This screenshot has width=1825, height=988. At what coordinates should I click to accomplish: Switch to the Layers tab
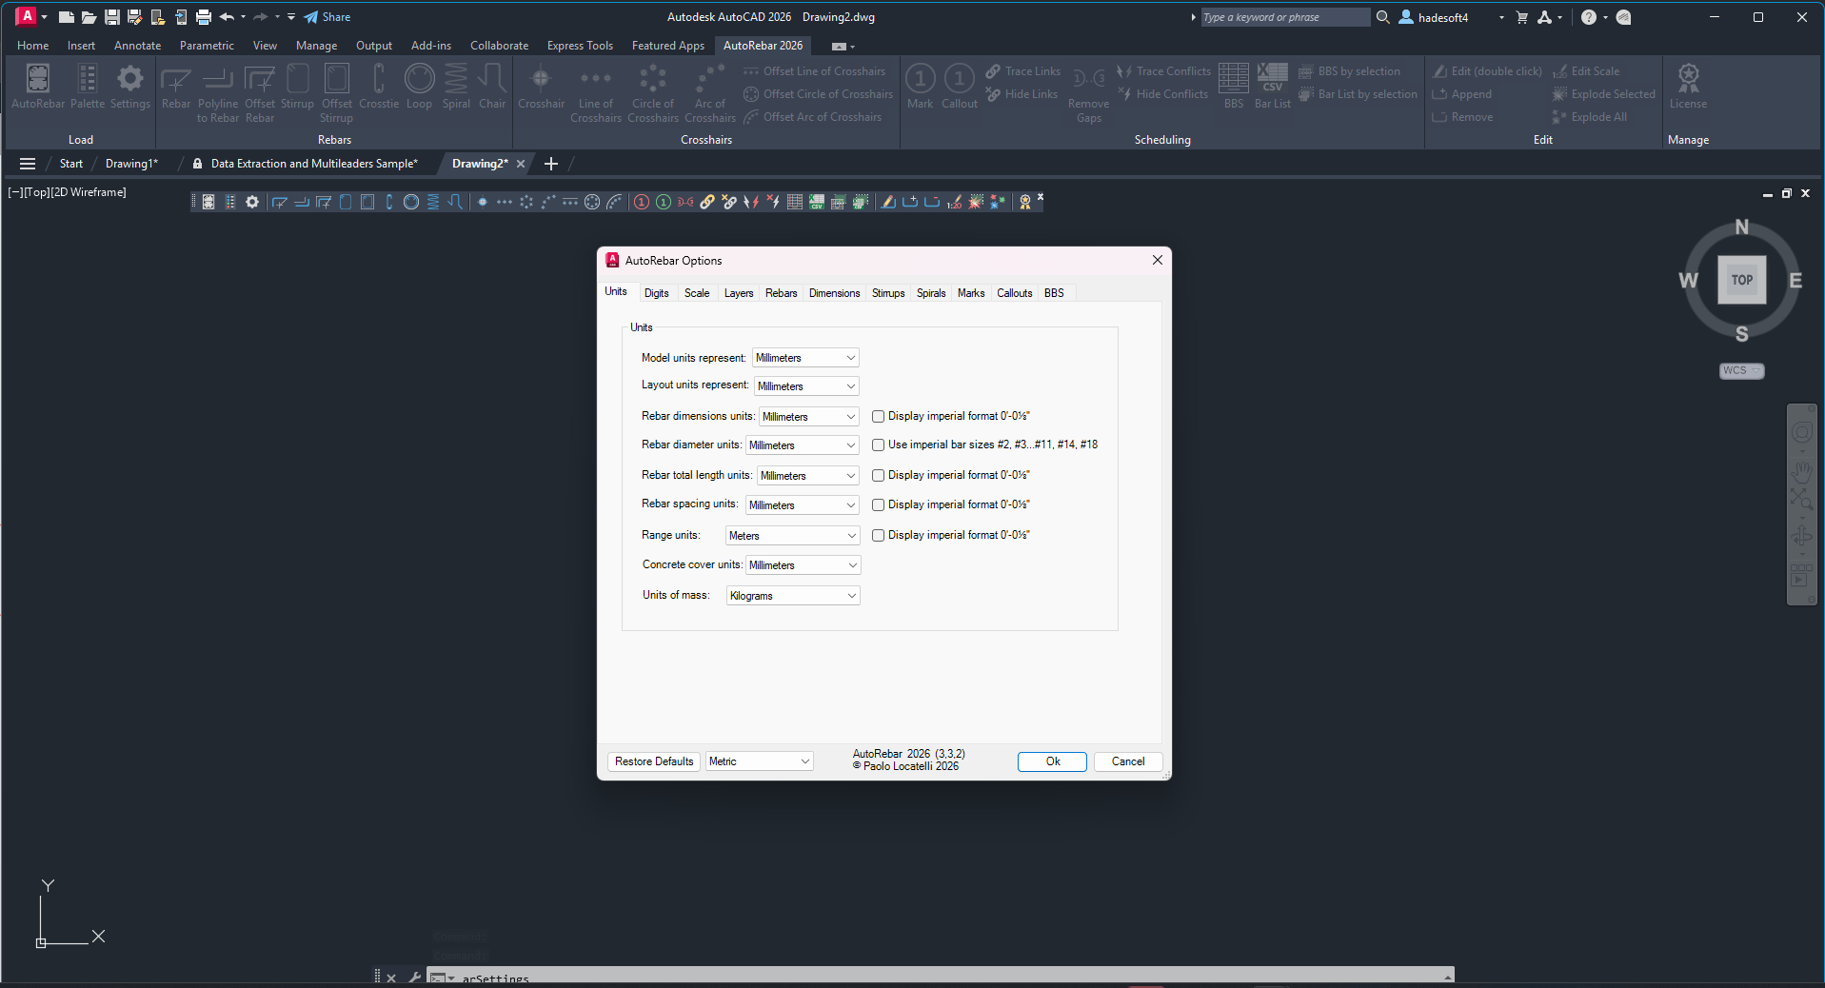click(x=739, y=293)
